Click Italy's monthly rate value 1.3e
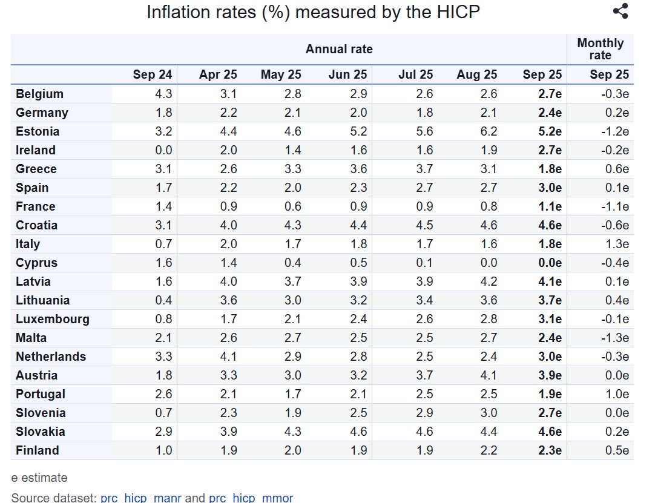655x503 pixels. tap(617, 244)
